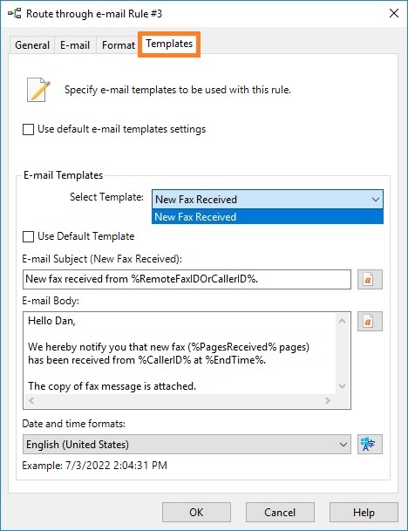Image resolution: width=408 pixels, height=531 pixels.
Task: Choose New Fax Received from the list
Action: (x=268, y=217)
